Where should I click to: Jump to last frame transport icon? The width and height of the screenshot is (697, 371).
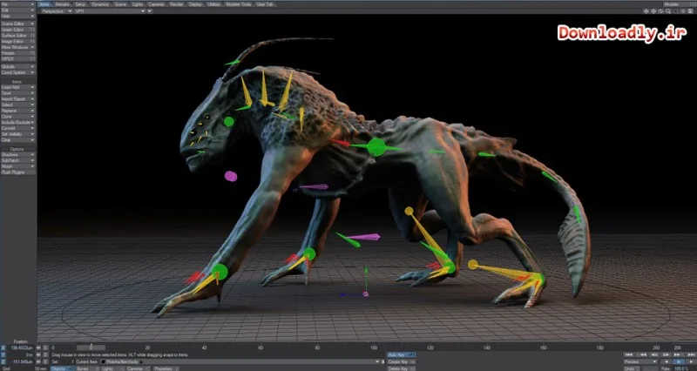click(691, 354)
